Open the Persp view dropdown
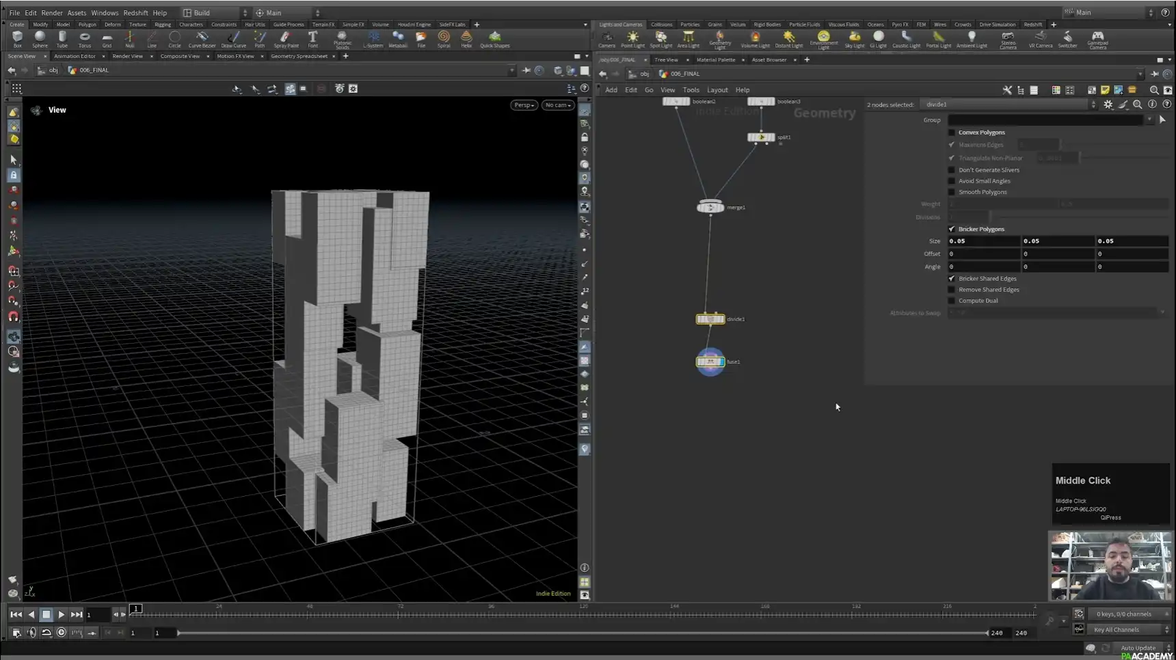Viewport: 1176px width, 660px height. (x=523, y=105)
